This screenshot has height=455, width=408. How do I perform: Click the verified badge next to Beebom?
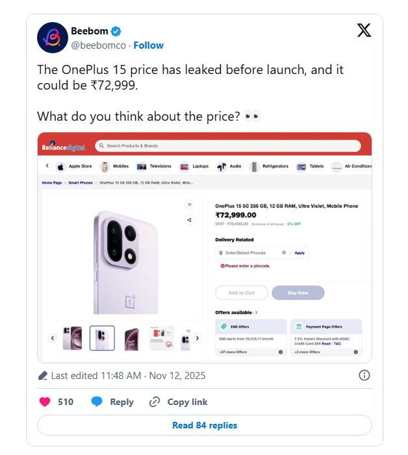116,31
